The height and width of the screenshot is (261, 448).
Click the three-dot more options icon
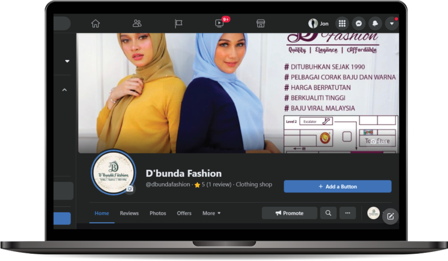(x=348, y=213)
